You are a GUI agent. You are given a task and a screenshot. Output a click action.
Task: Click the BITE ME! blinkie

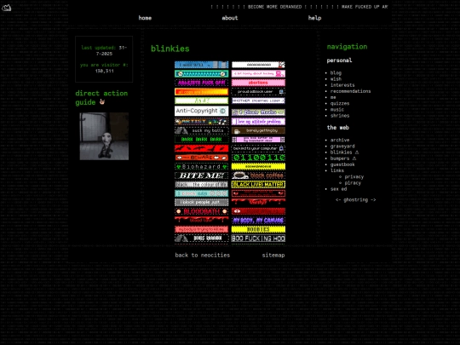[201, 175]
